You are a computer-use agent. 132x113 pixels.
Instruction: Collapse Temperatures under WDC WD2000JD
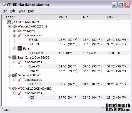pyautogui.click(x=14, y=93)
